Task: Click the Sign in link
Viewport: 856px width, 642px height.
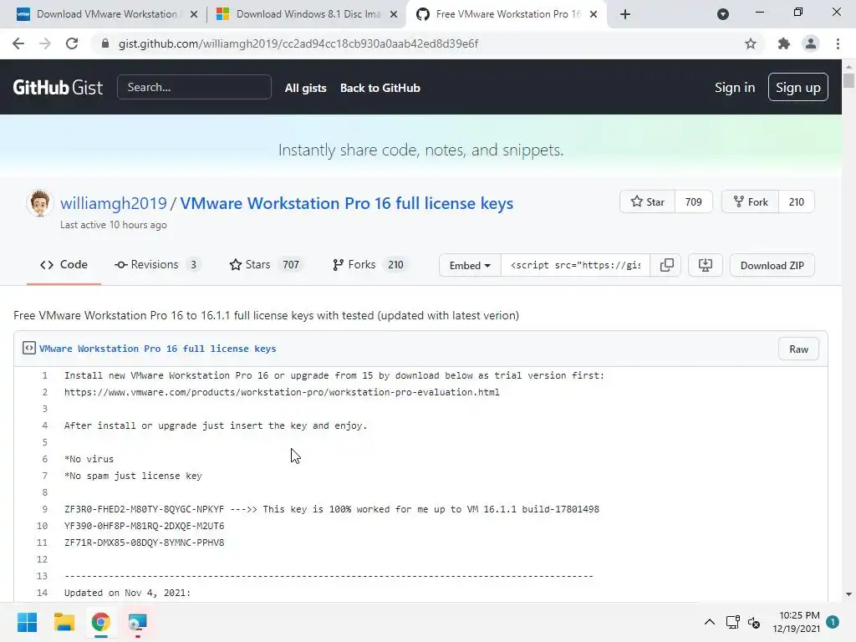Action: pos(735,87)
